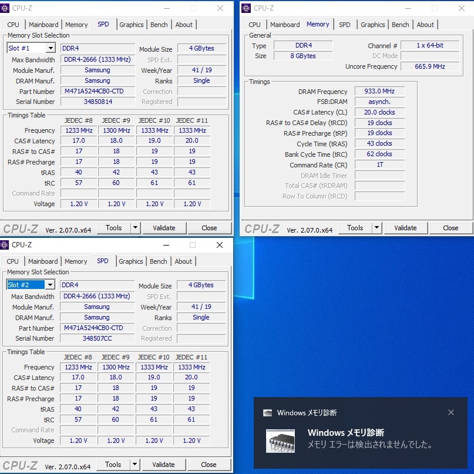Click Close button in Memory window

pyautogui.click(x=451, y=228)
